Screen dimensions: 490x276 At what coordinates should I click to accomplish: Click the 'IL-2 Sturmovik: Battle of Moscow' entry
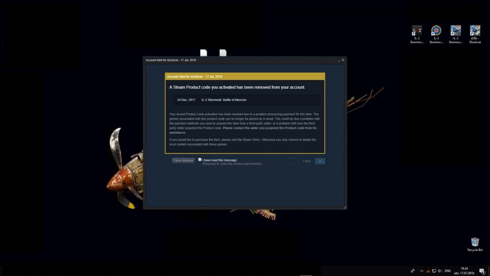coord(224,100)
